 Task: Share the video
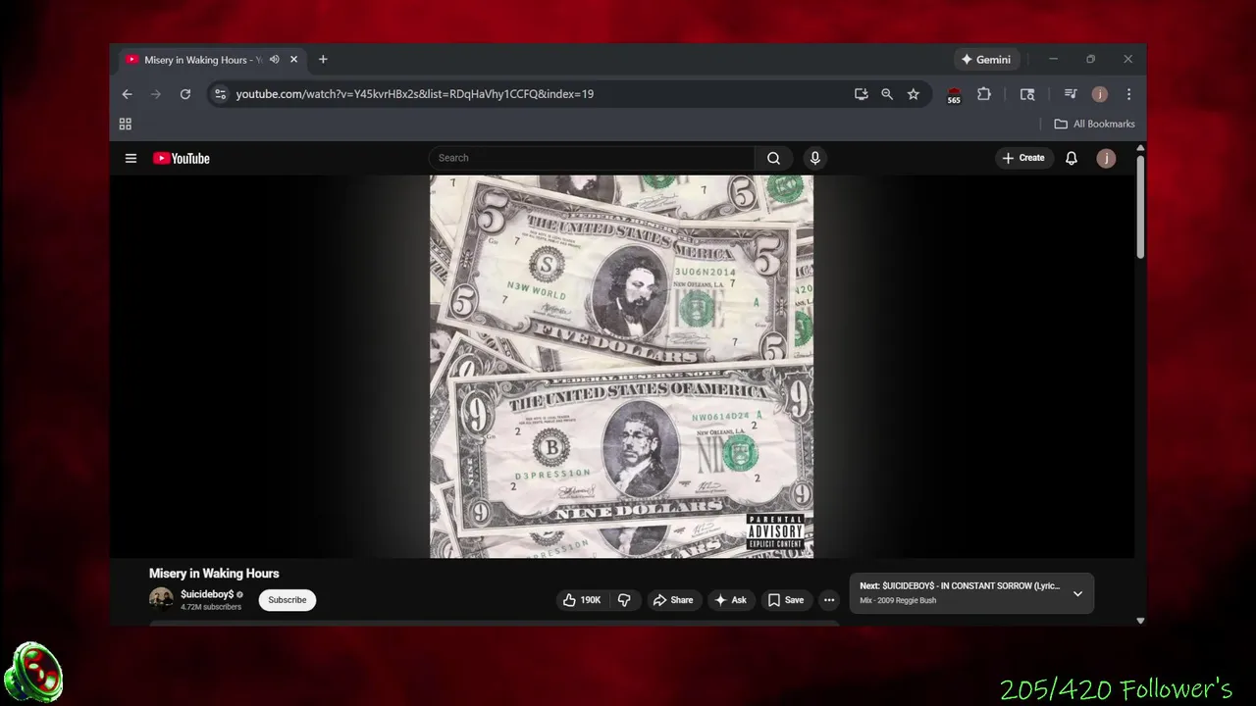tap(673, 600)
